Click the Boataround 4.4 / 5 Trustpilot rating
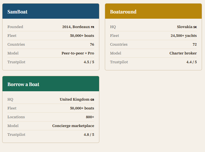Viewport: 205px width, 152px height. [x=192, y=62]
